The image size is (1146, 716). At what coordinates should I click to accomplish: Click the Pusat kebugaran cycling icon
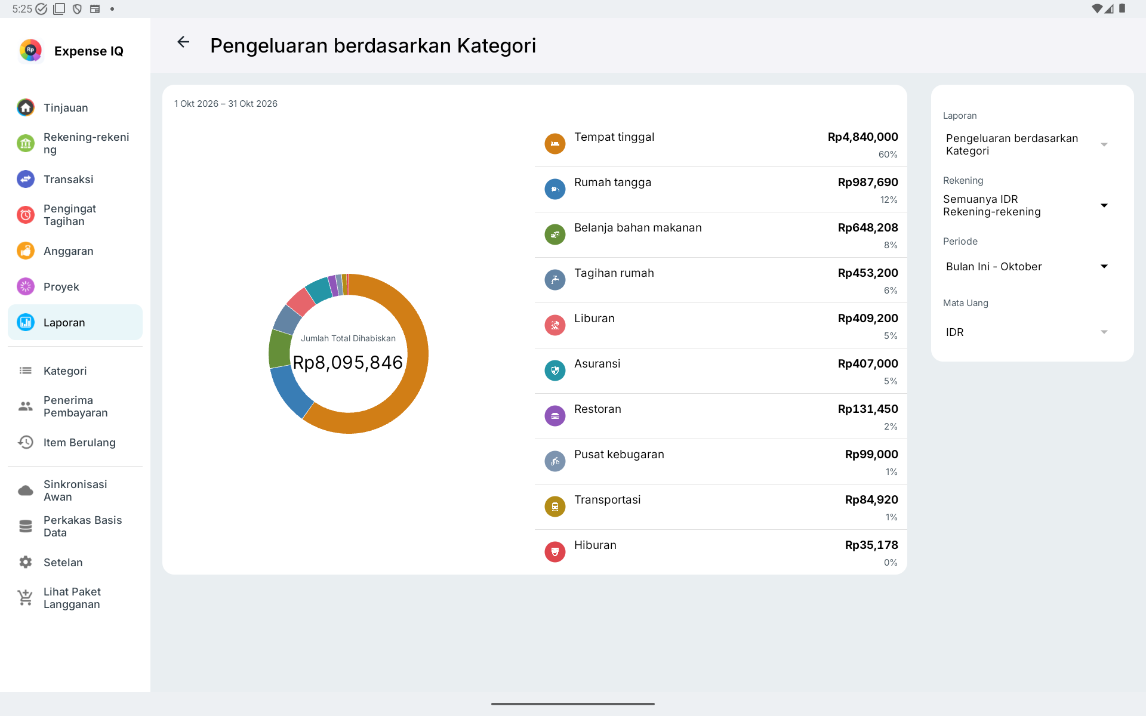pos(555,461)
